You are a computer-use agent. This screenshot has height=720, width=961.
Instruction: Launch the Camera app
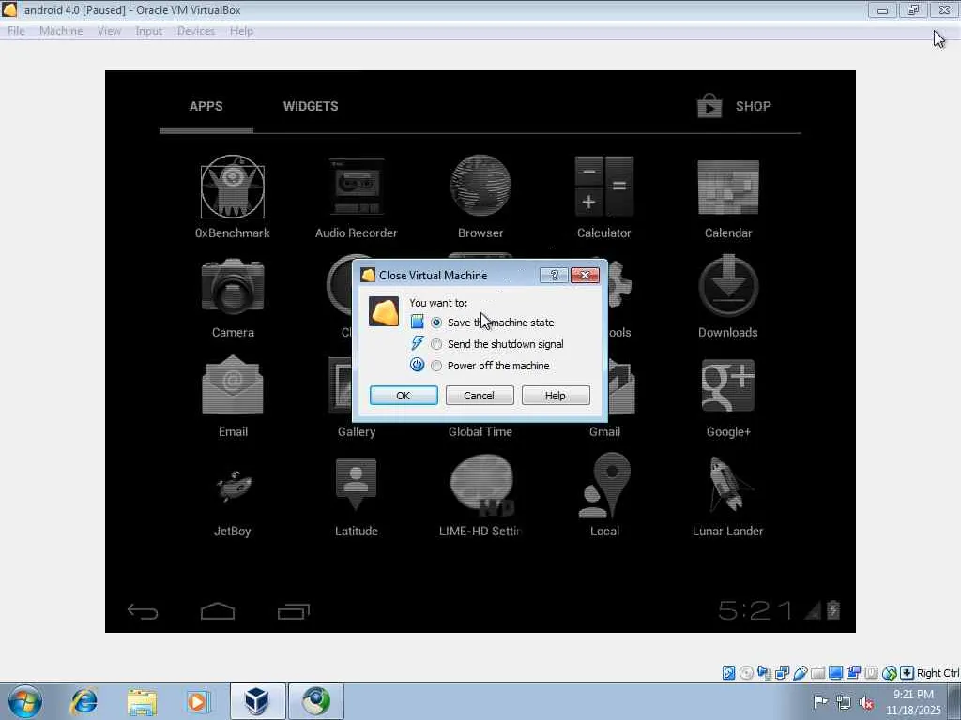233,297
